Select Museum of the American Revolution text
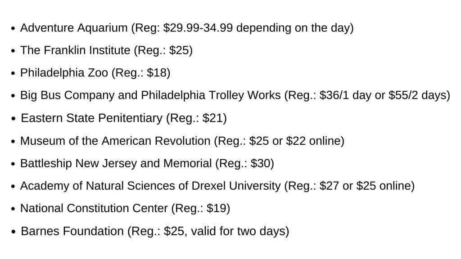461x259 pixels. [x=115, y=141]
